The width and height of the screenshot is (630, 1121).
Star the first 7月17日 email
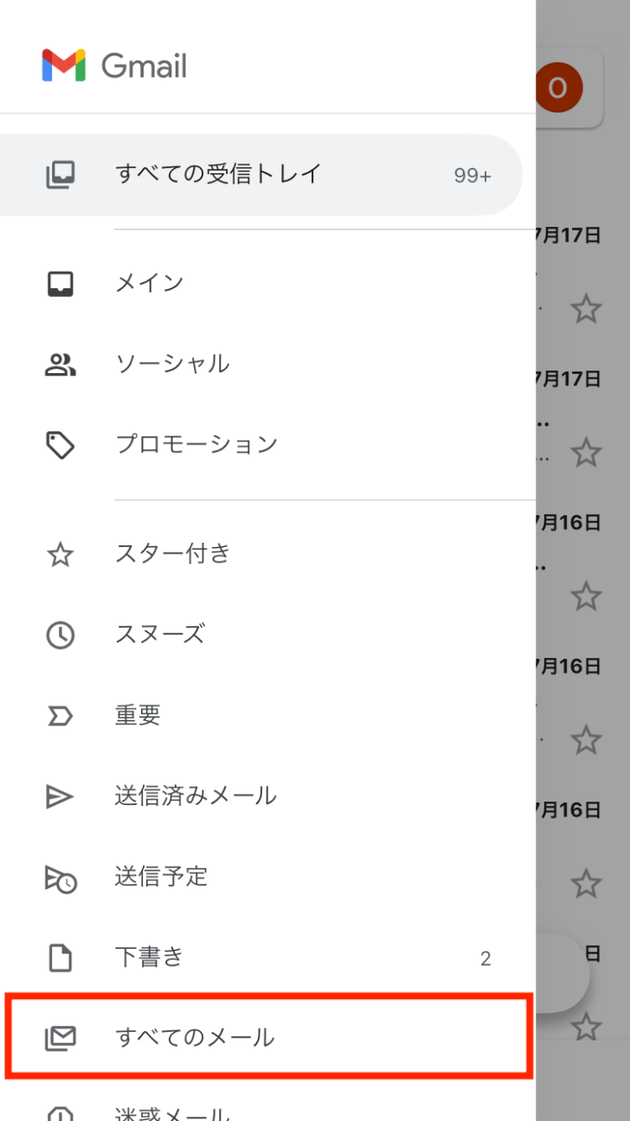pos(587,308)
